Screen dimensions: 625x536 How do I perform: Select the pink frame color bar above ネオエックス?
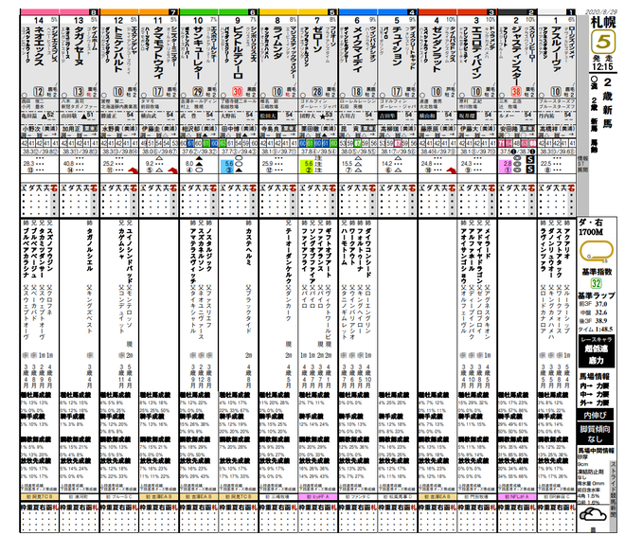(x=40, y=12)
